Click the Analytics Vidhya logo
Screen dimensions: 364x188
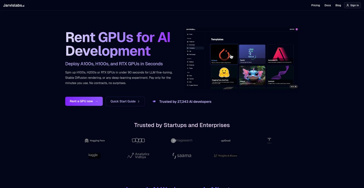[138, 156]
